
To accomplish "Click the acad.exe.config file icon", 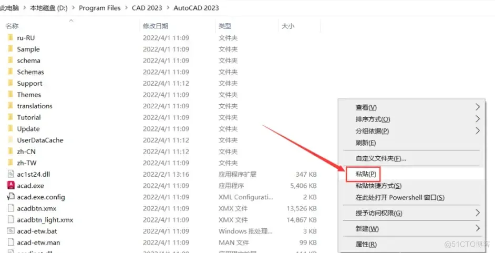I will (11, 197).
